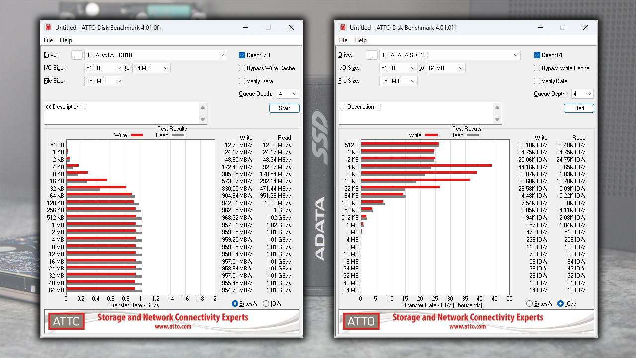The width and height of the screenshot is (636, 358).
Task: Open the Help menu in the right window
Action: coord(360,40)
